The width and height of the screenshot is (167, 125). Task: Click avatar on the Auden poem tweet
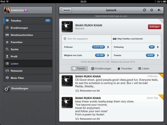(x=67, y=102)
